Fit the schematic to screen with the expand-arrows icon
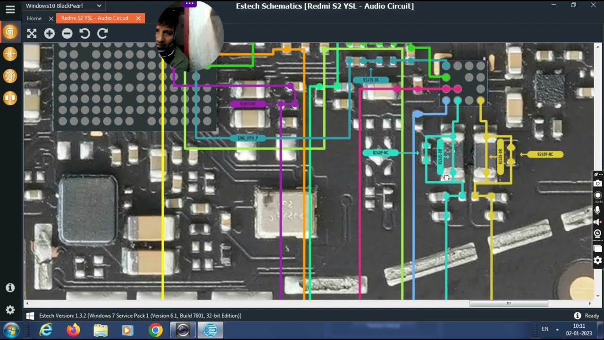 click(32, 33)
